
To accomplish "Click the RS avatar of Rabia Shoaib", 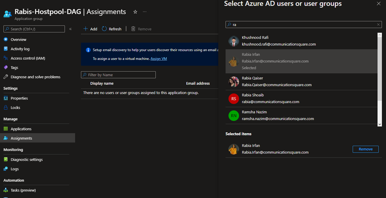I will pyautogui.click(x=234, y=99).
